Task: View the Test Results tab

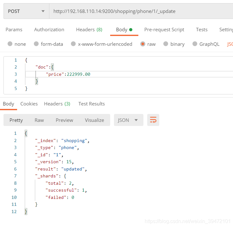Action: click(x=91, y=104)
